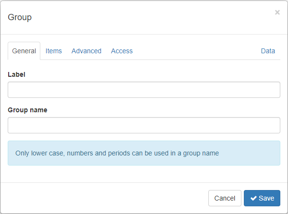The image size is (288, 214).
Task: Click empty tab bar space before Data
Action: point(196,51)
